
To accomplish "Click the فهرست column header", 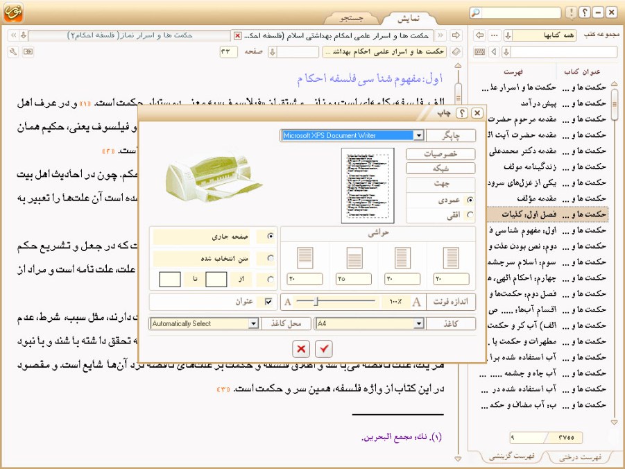I will (513, 72).
